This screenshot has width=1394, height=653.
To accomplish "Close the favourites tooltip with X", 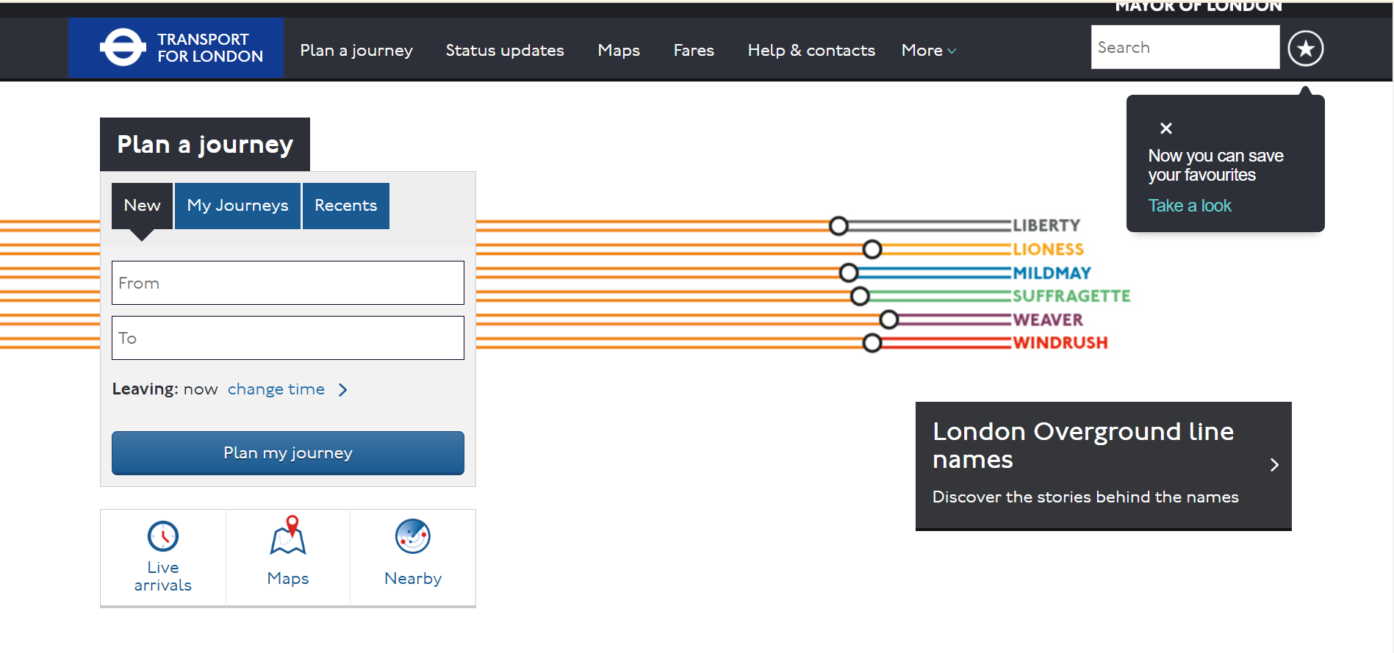I will (1165, 129).
